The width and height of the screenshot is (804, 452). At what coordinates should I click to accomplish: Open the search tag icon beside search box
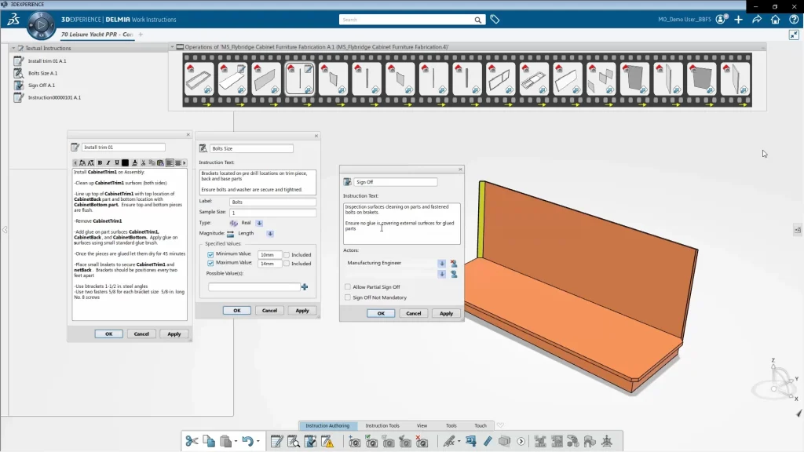(495, 20)
